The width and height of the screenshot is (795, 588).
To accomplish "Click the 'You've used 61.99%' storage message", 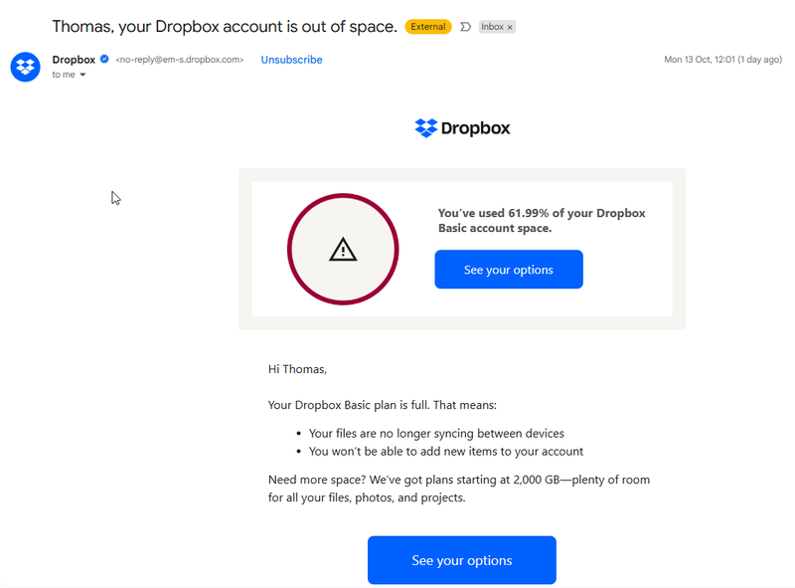I will (x=542, y=221).
